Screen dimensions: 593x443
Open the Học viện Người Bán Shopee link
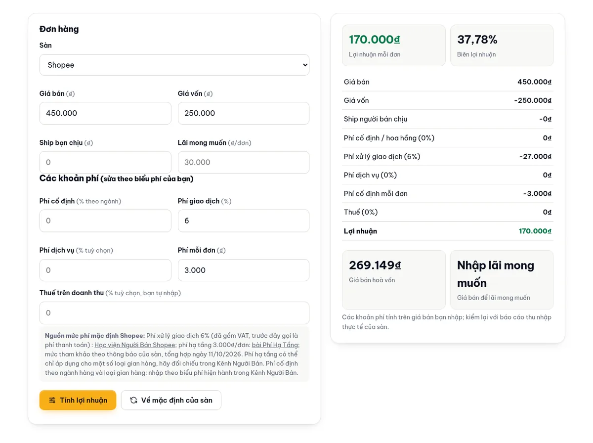click(135, 345)
